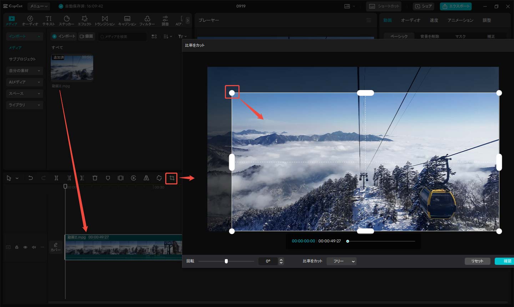Expand the AIメディア sidebar section

click(24, 82)
